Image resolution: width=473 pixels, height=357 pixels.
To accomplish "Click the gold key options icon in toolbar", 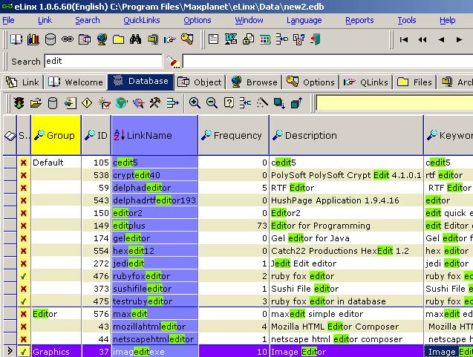I will [x=187, y=39].
